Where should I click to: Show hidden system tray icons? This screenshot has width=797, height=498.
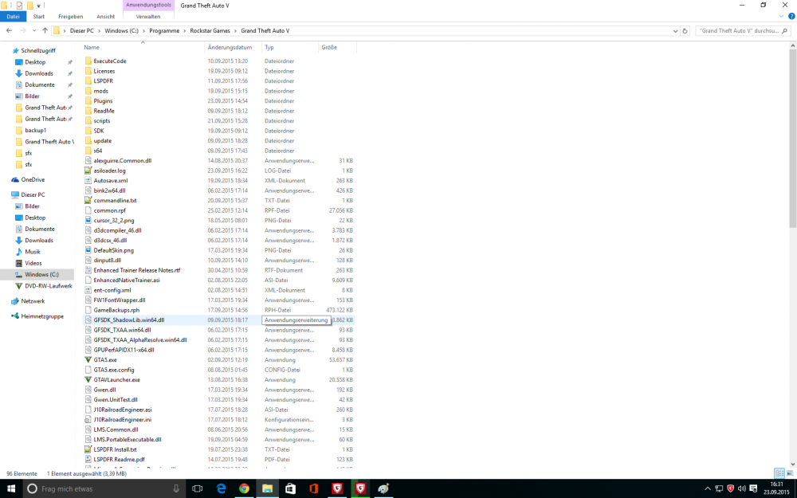708,488
